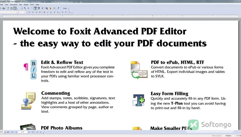Open the Help menu
Screen dimensions: 241x137
point(37,5)
